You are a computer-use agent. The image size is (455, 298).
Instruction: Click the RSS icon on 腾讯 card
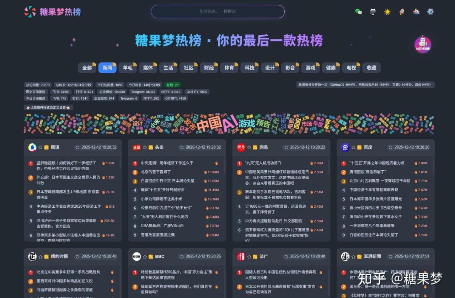pyautogui.click(x=46, y=147)
